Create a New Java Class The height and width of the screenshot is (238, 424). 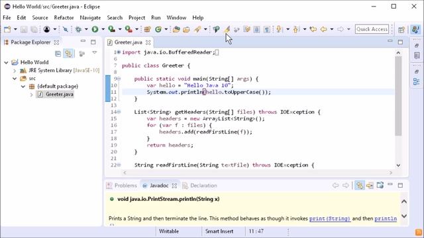158,29
